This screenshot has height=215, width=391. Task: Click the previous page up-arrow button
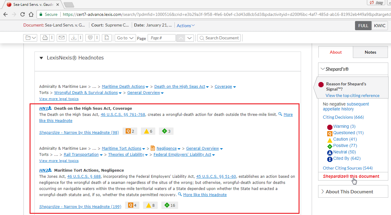click(181, 38)
